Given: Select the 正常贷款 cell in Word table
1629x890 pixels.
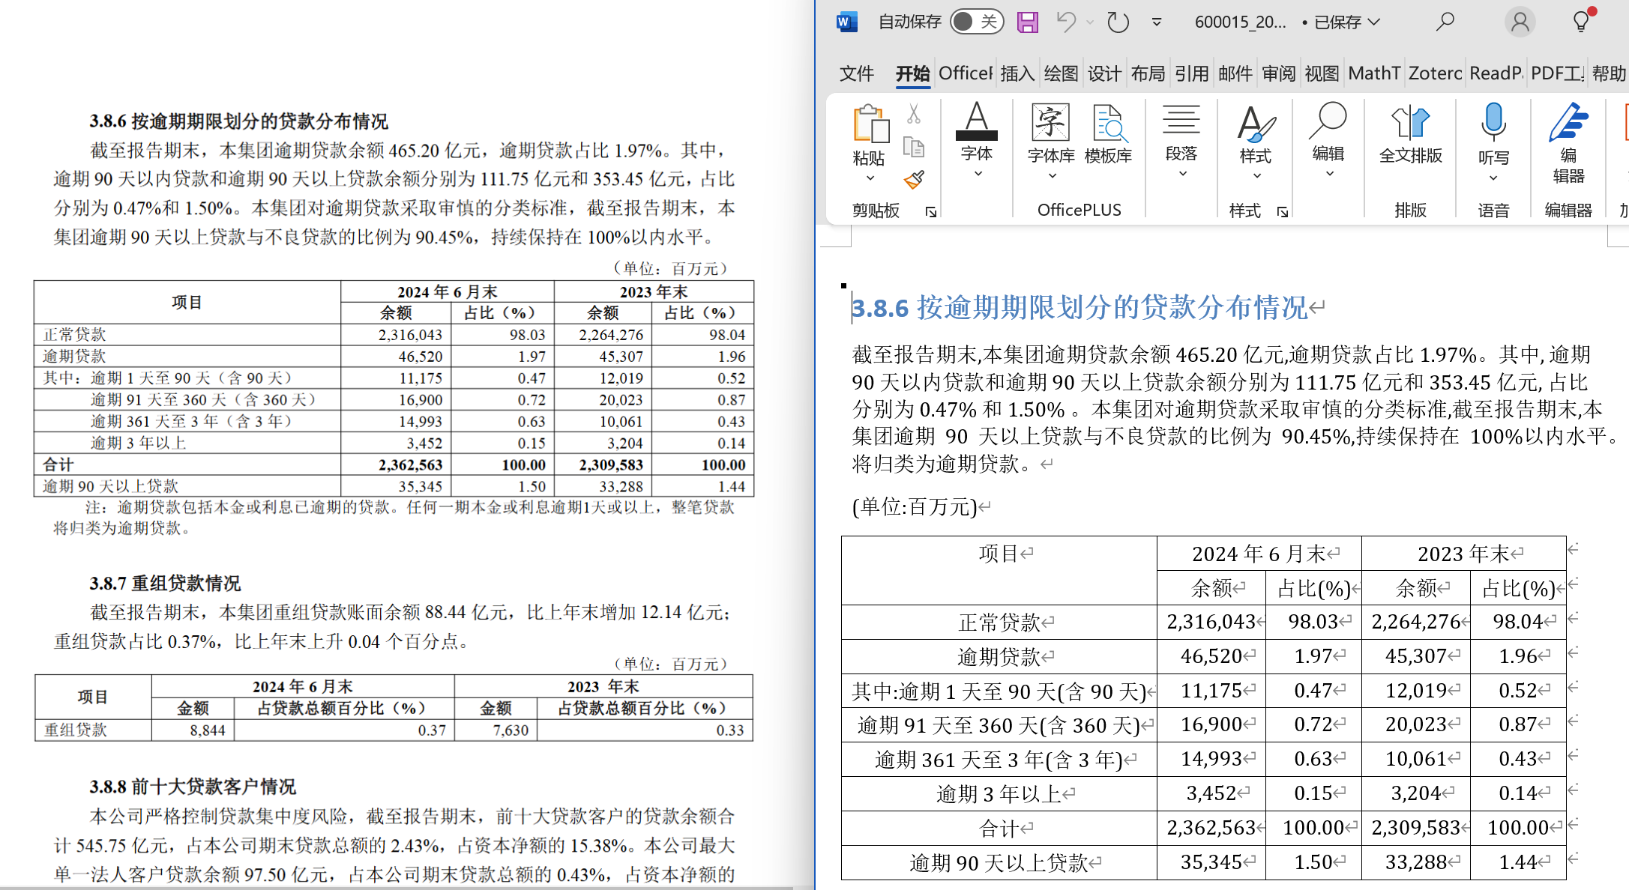Looking at the screenshot, I should coord(999,622).
